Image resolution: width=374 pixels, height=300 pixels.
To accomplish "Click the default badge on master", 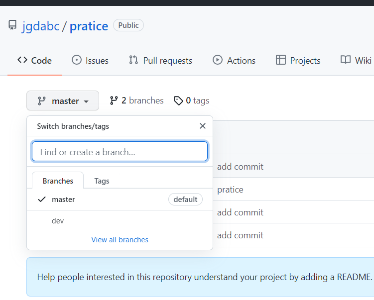I will pyautogui.click(x=185, y=199).
